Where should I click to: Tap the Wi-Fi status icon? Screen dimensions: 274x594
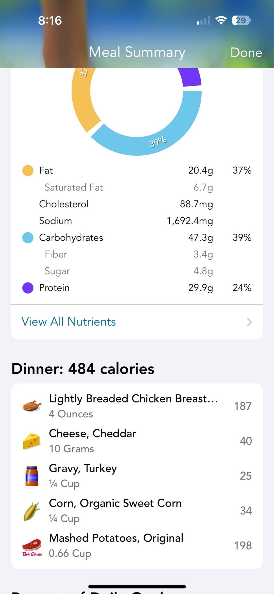pos(221,20)
